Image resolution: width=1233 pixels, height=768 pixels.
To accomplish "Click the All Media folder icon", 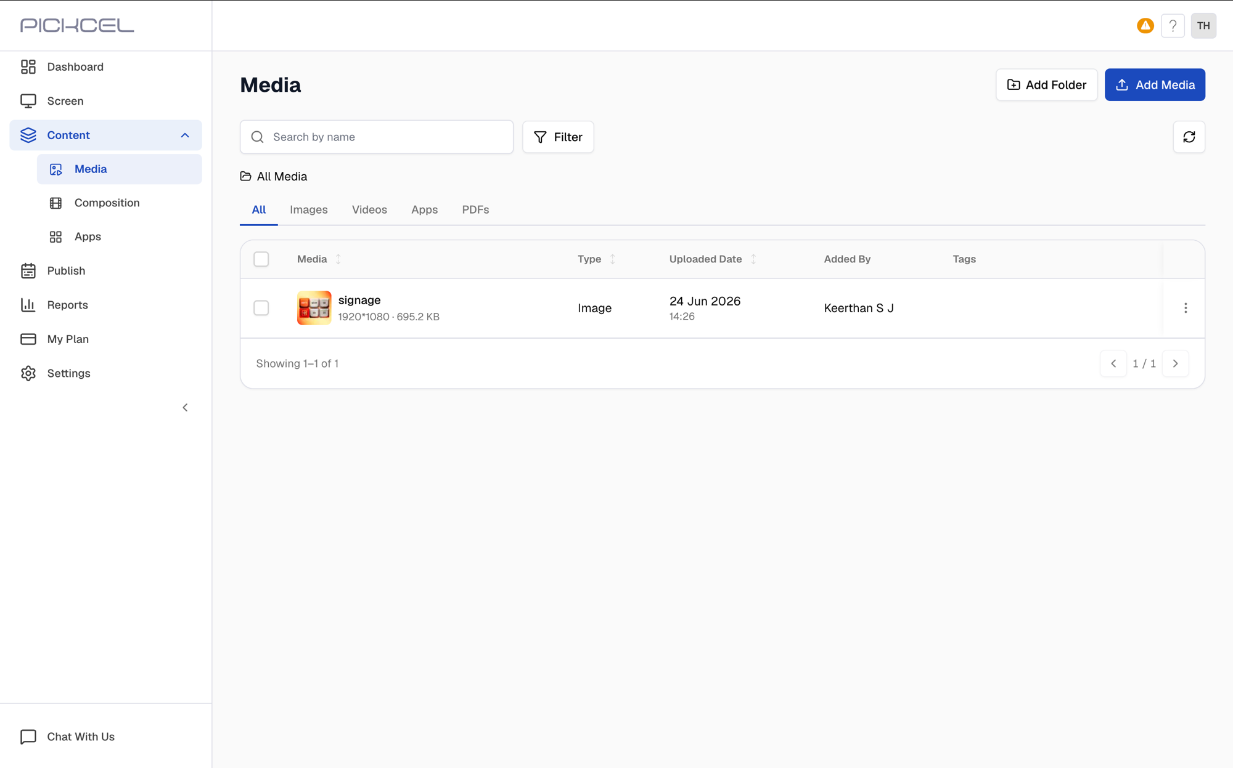I will [x=245, y=176].
